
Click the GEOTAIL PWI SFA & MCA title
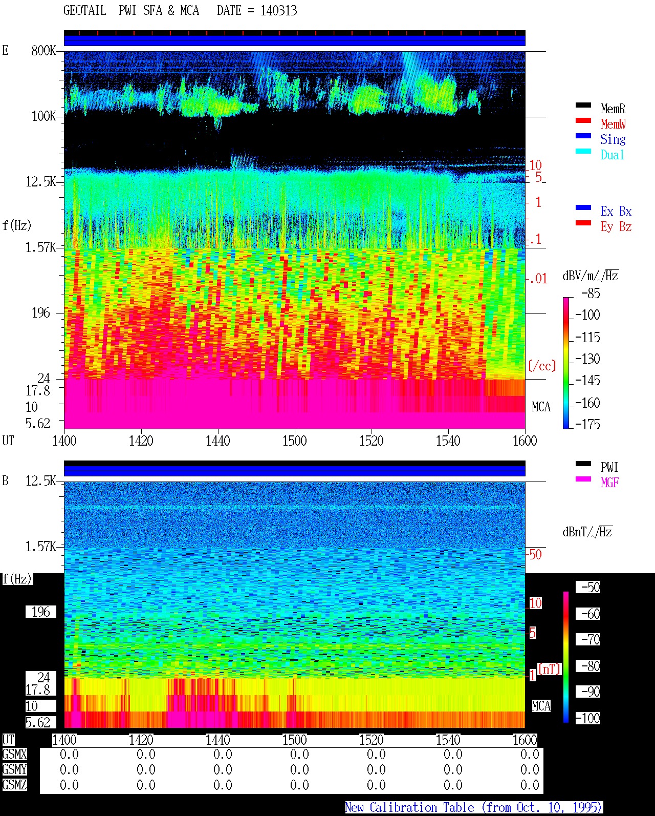click(x=131, y=11)
